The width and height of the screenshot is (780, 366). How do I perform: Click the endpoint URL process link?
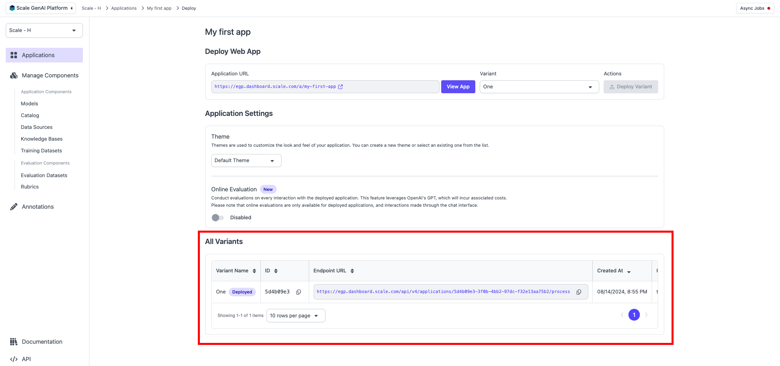(x=443, y=292)
